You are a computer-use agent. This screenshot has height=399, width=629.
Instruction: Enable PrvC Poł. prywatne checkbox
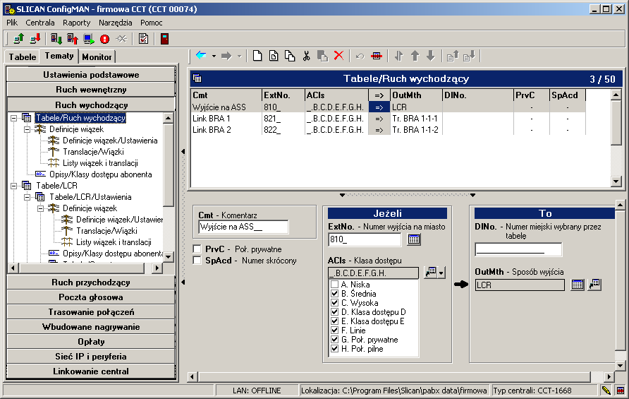tap(197, 249)
